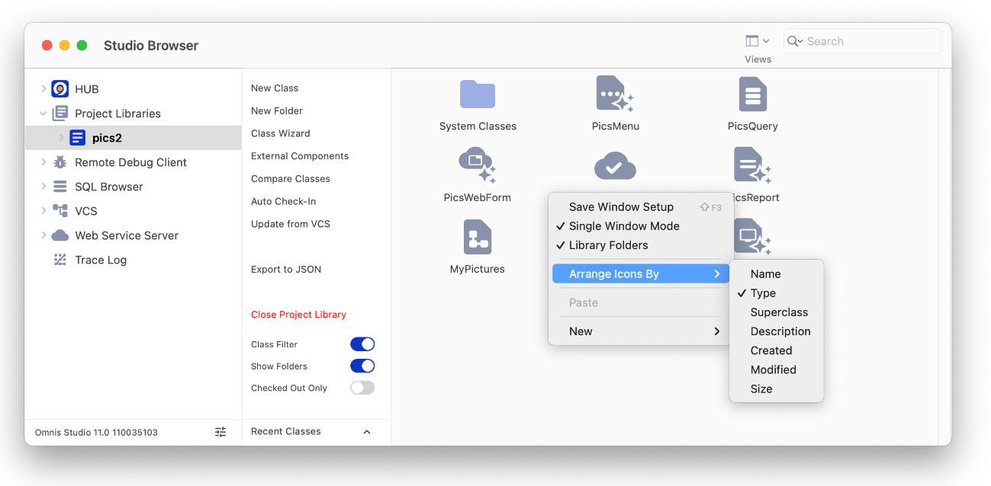This screenshot has width=991, height=486.
Task: Arrange icons by Size
Action: tap(777, 388)
